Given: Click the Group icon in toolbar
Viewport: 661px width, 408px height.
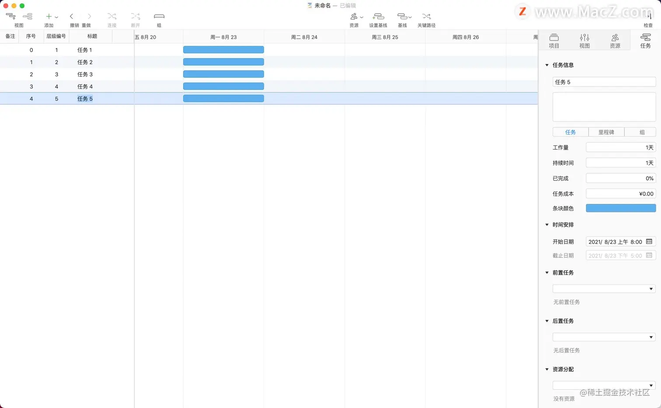Looking at the screenshot, I should coord(159,16).
